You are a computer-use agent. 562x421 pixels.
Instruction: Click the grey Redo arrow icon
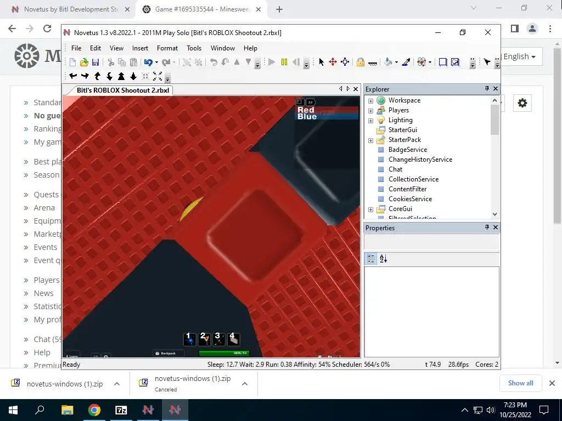coord(166,62)
